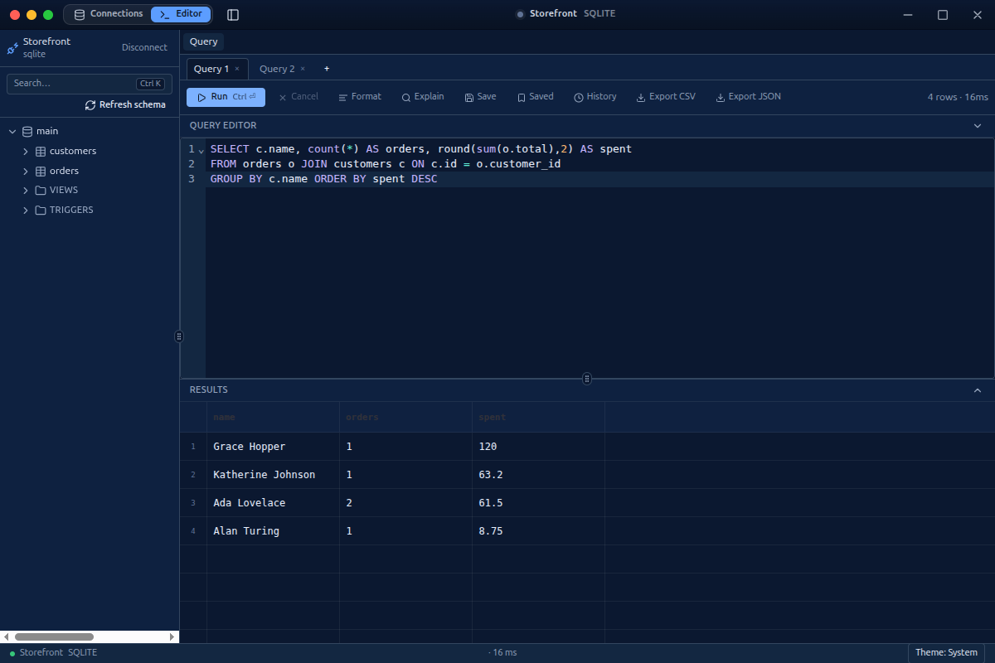
Task: Run the current query
Action: [226, 97]
